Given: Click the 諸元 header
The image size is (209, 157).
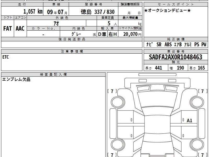Looking at the screenshot, I should pos(176,62).
